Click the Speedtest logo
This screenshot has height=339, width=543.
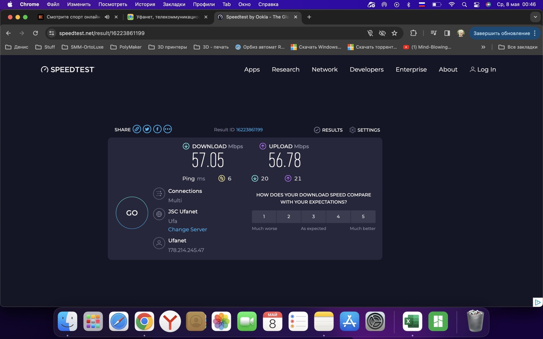[x=68, y=69]
